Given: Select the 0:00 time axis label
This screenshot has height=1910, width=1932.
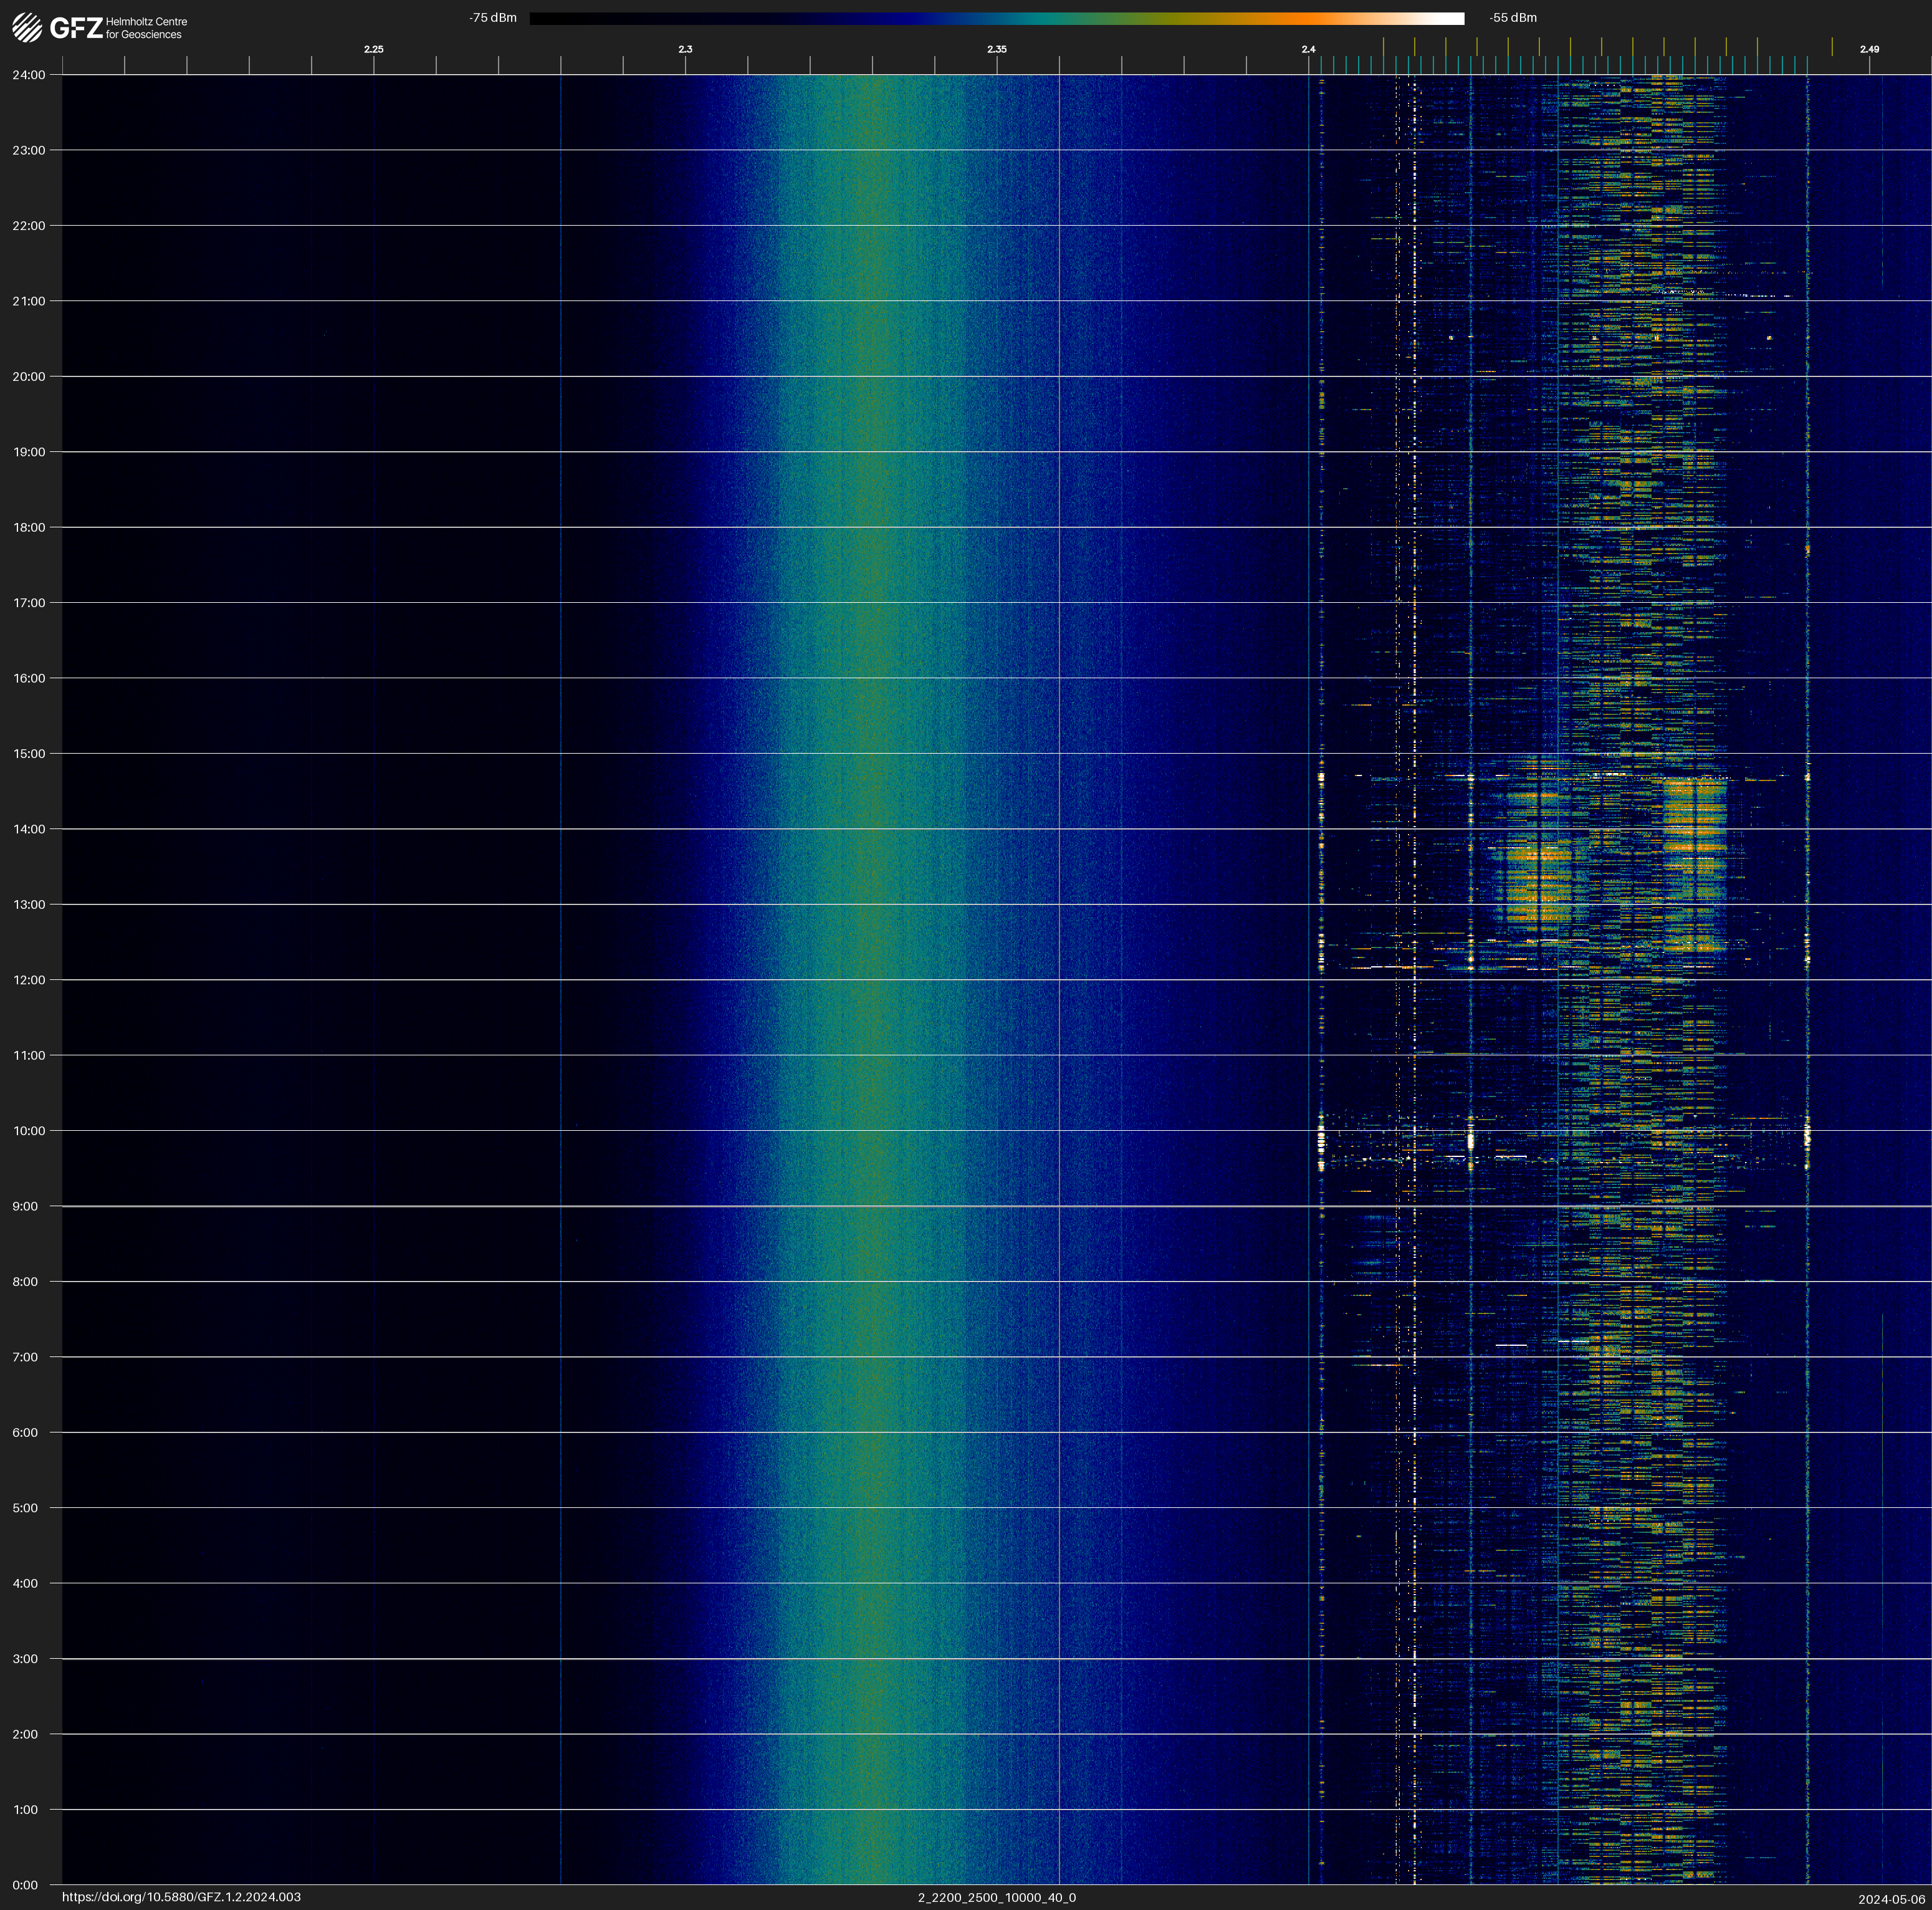Looking at the screenshot, I should pyautogui.click(x=25, y=1885).
